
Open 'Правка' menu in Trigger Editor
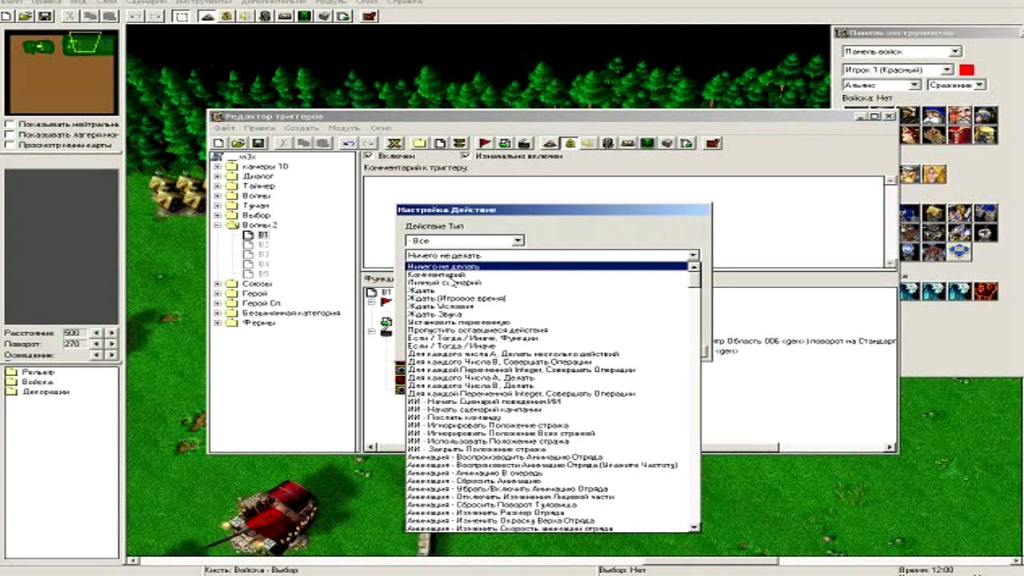tap(260, 128)
